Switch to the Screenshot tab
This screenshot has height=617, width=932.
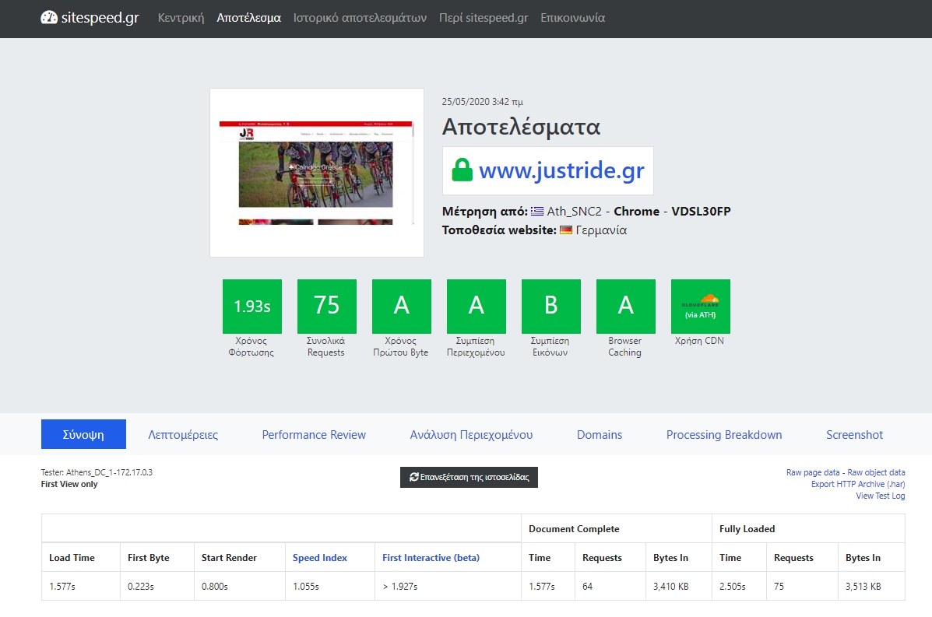coord(854,434)
